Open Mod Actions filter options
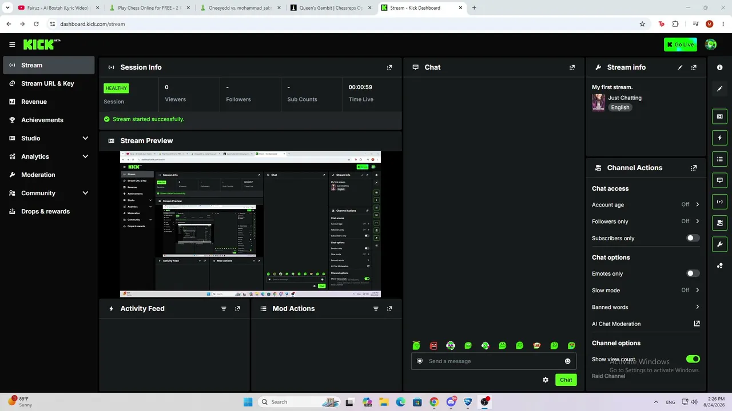 pos(376,309)
